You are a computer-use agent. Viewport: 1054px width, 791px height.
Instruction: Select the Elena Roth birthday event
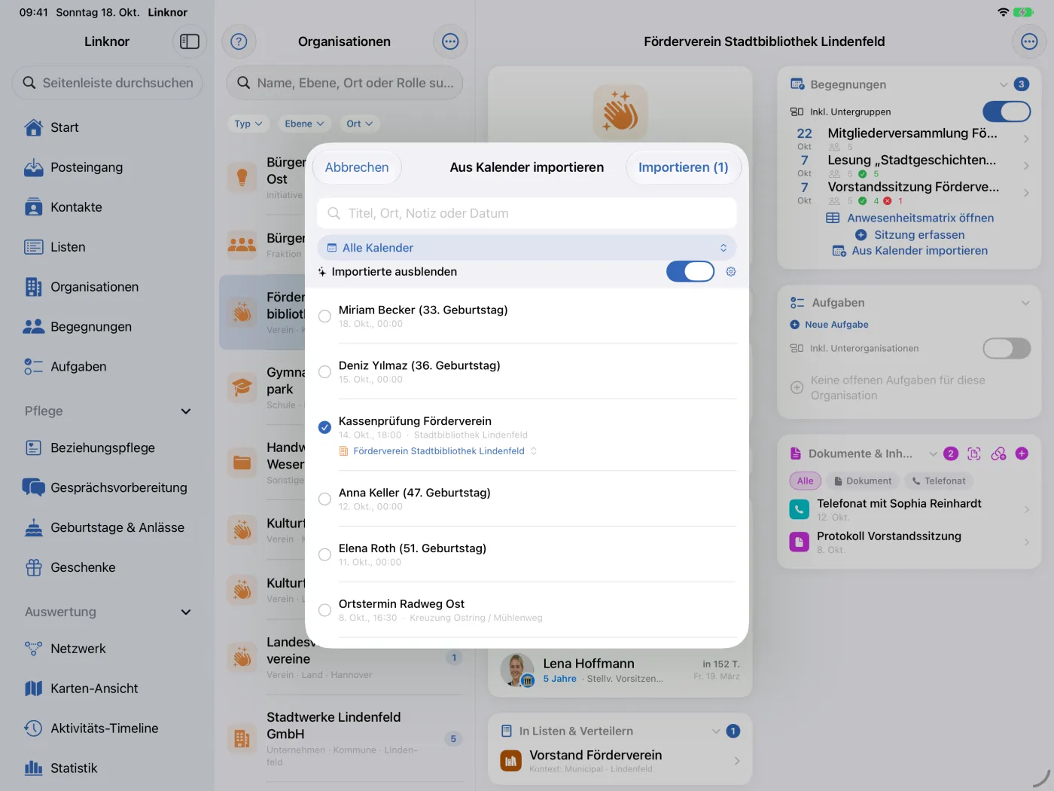tap(324, 554)
